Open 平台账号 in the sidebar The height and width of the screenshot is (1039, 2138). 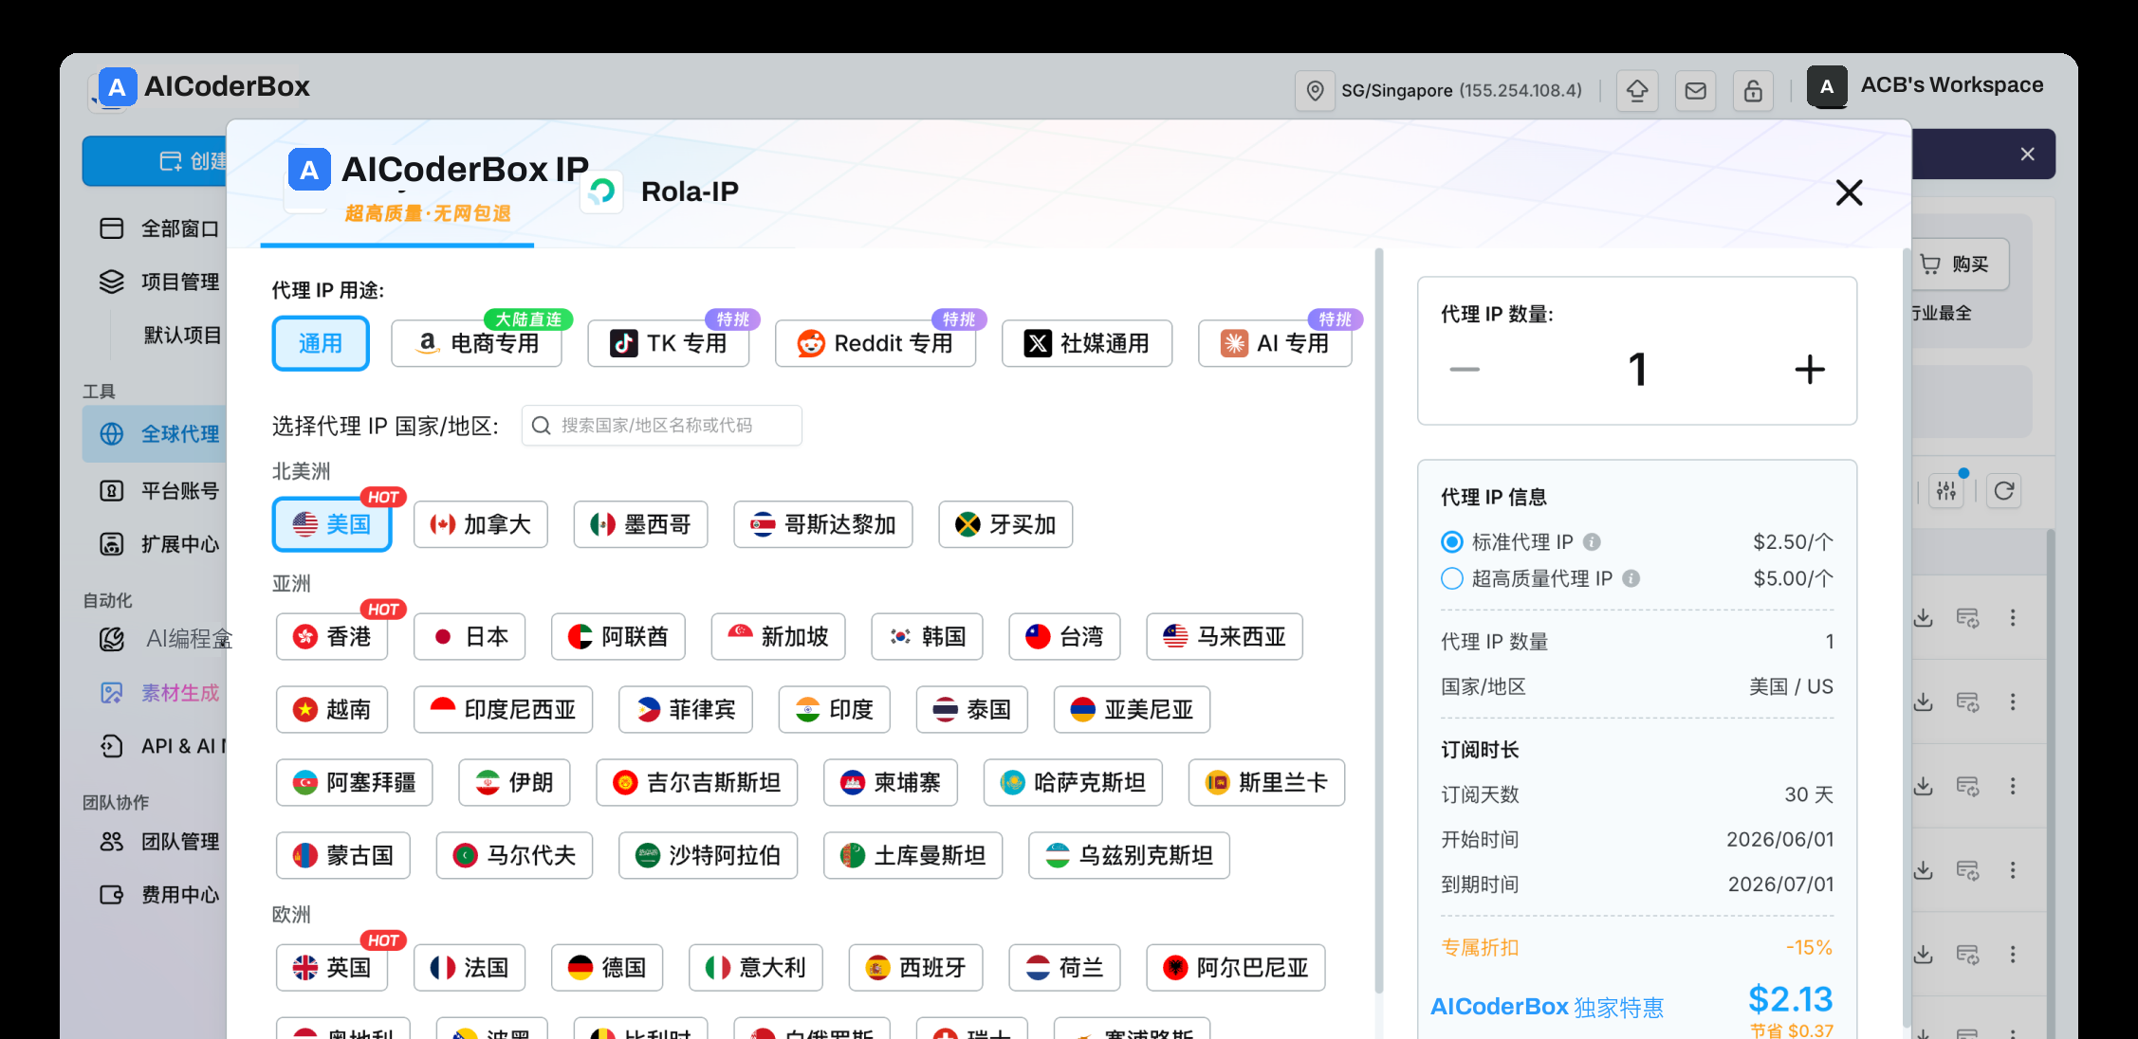pyautogui.click(x=158, y=491)
